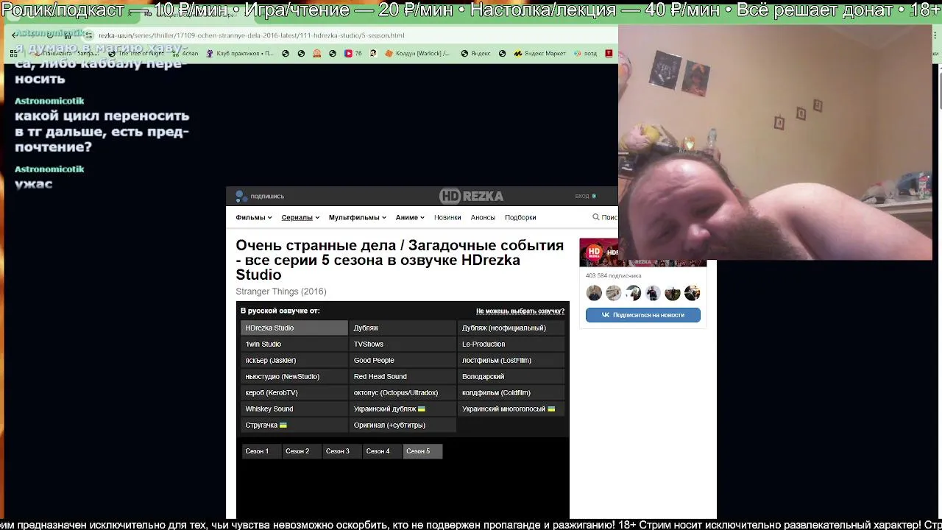Viewport: 942px width, 530px height.
Task: Switch to the Сезон 1 tab
Action: point(261,451)
